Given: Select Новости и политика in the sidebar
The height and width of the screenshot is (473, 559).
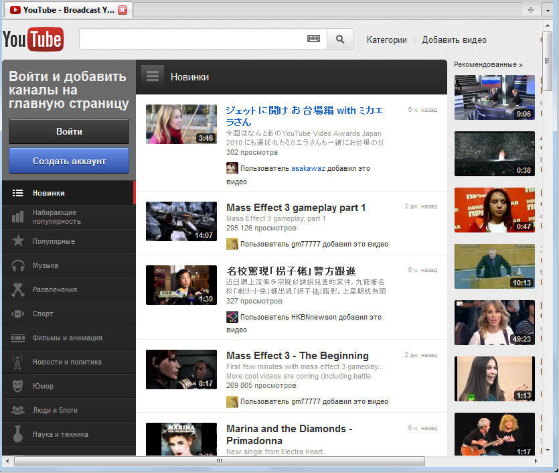Looking at the screenshot, I should click(67, 362).
